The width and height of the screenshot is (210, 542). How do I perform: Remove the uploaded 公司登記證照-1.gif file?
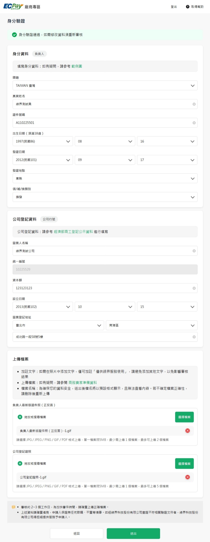[187, 477]
